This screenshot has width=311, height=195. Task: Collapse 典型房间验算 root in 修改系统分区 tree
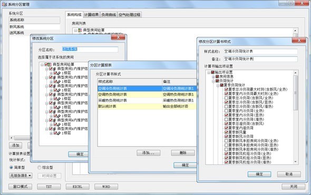tap(42, 65)
